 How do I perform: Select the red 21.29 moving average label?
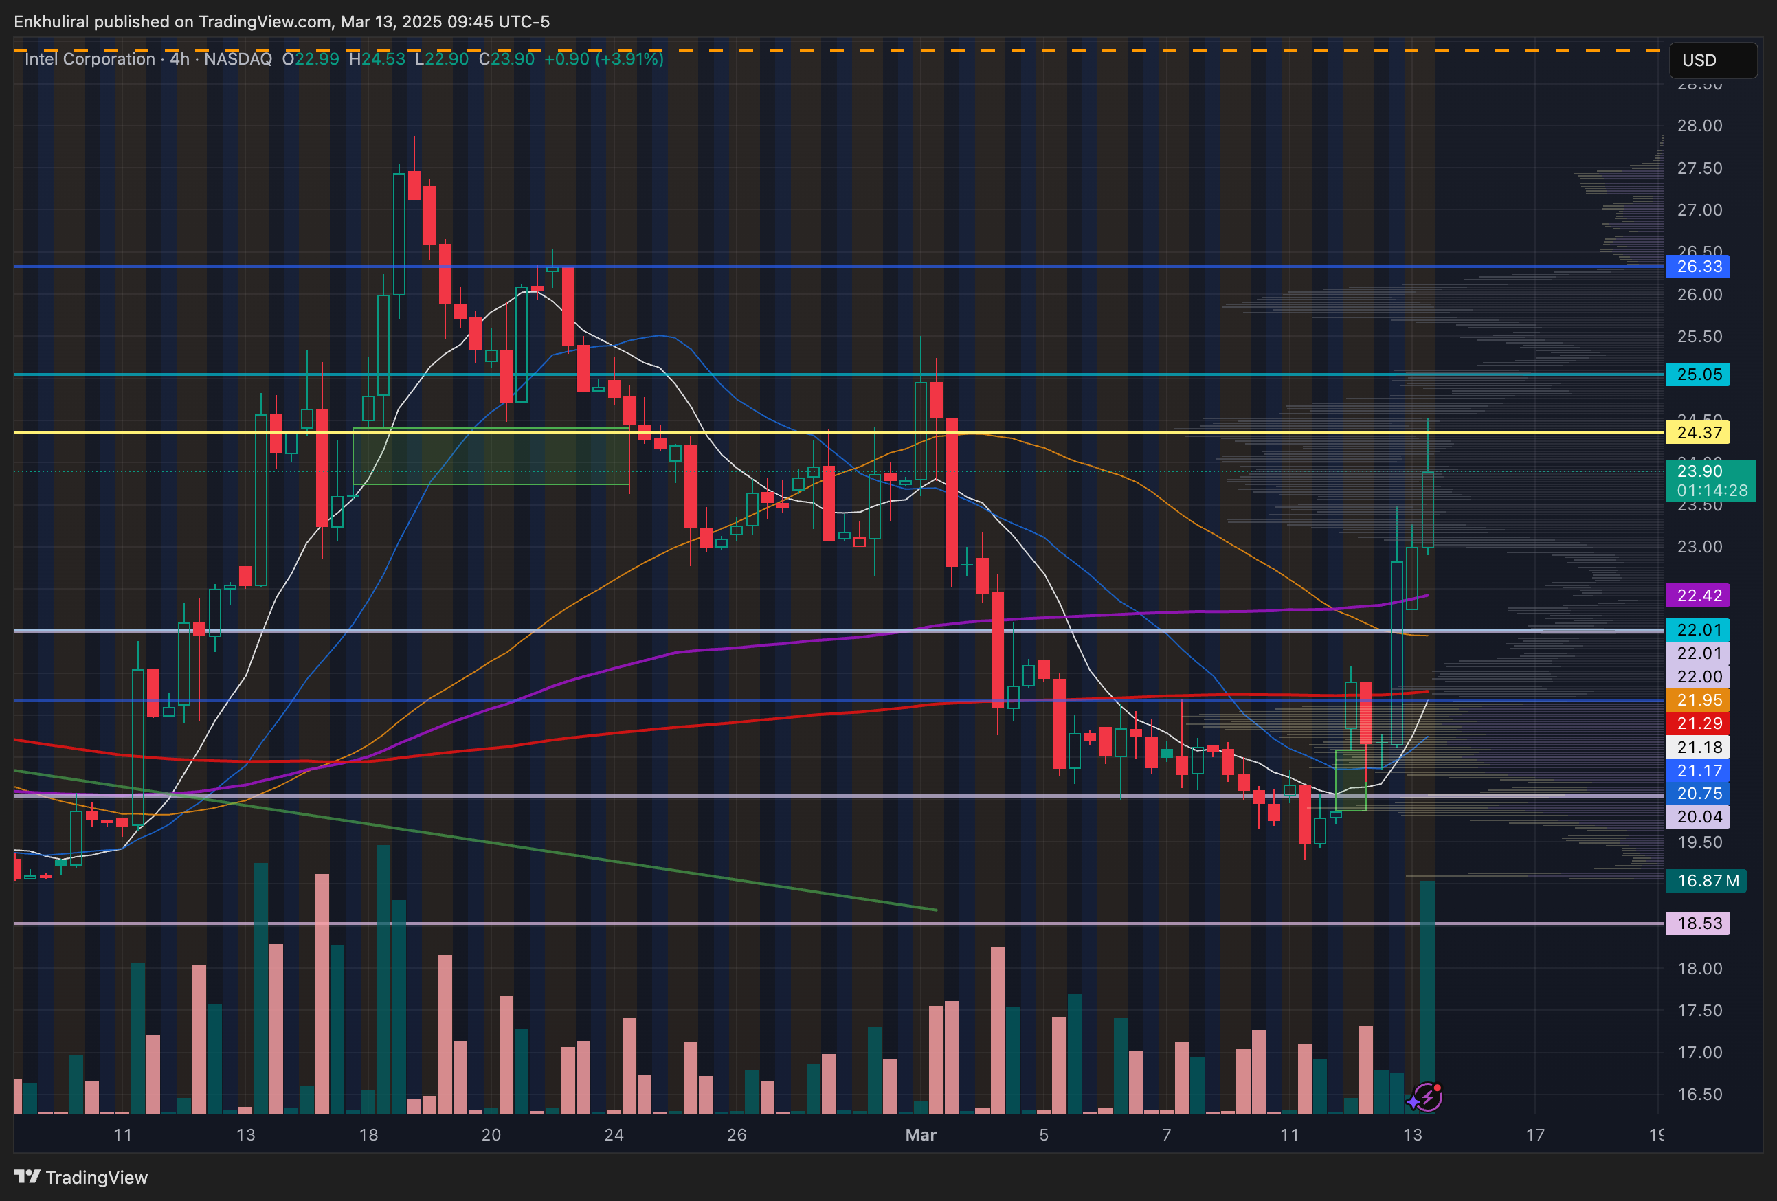tap(1698, 723)
